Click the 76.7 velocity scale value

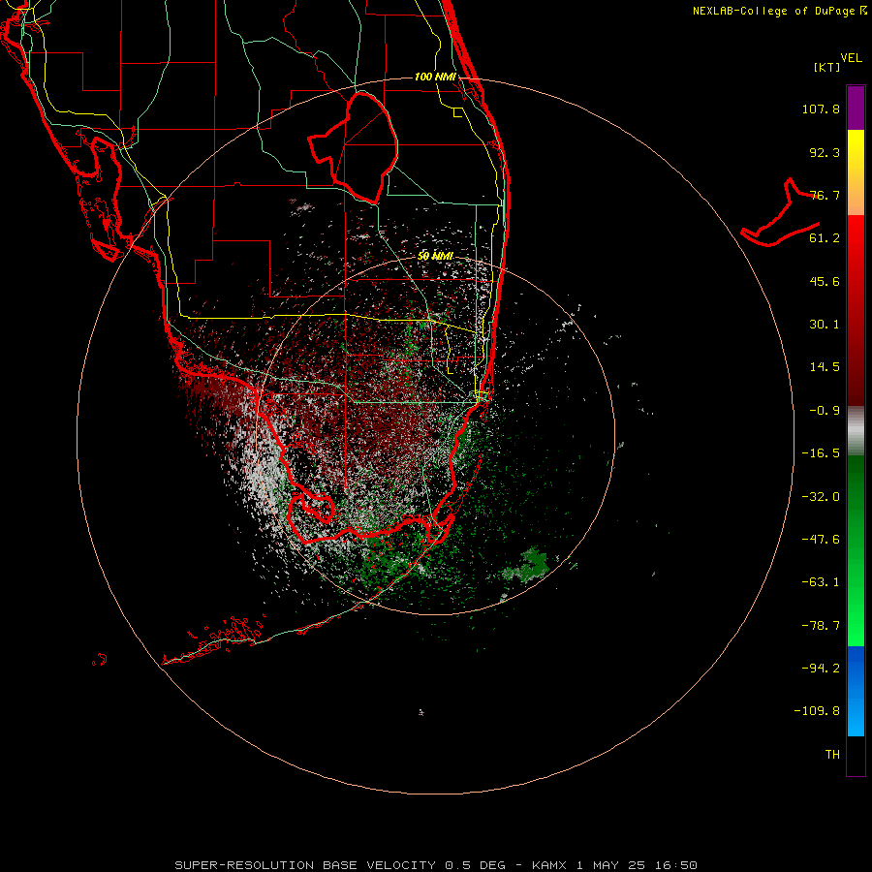click(x=825, y=195)
